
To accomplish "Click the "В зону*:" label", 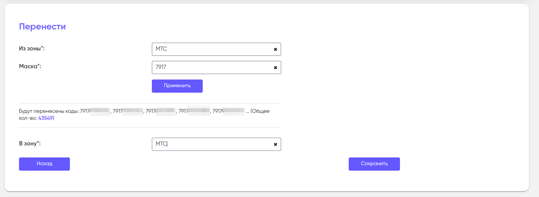I will click(30, 143).
